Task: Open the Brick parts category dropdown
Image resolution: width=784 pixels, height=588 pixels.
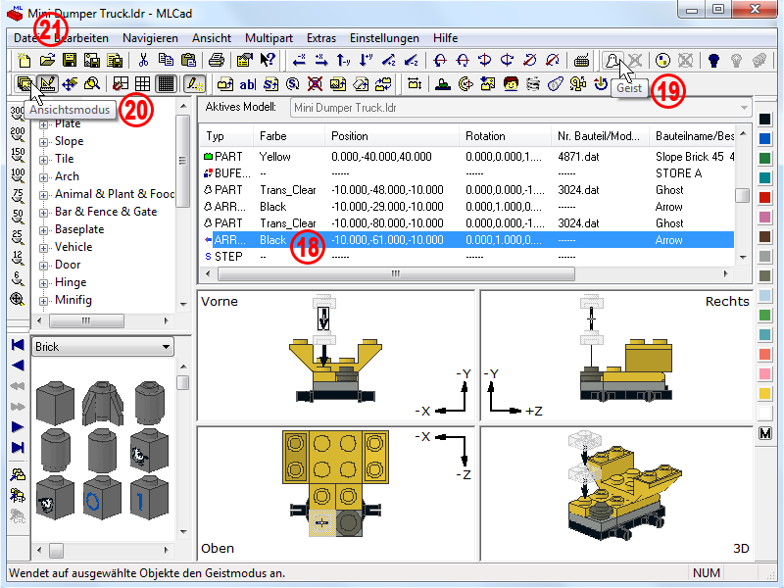Action: point(103,347)
